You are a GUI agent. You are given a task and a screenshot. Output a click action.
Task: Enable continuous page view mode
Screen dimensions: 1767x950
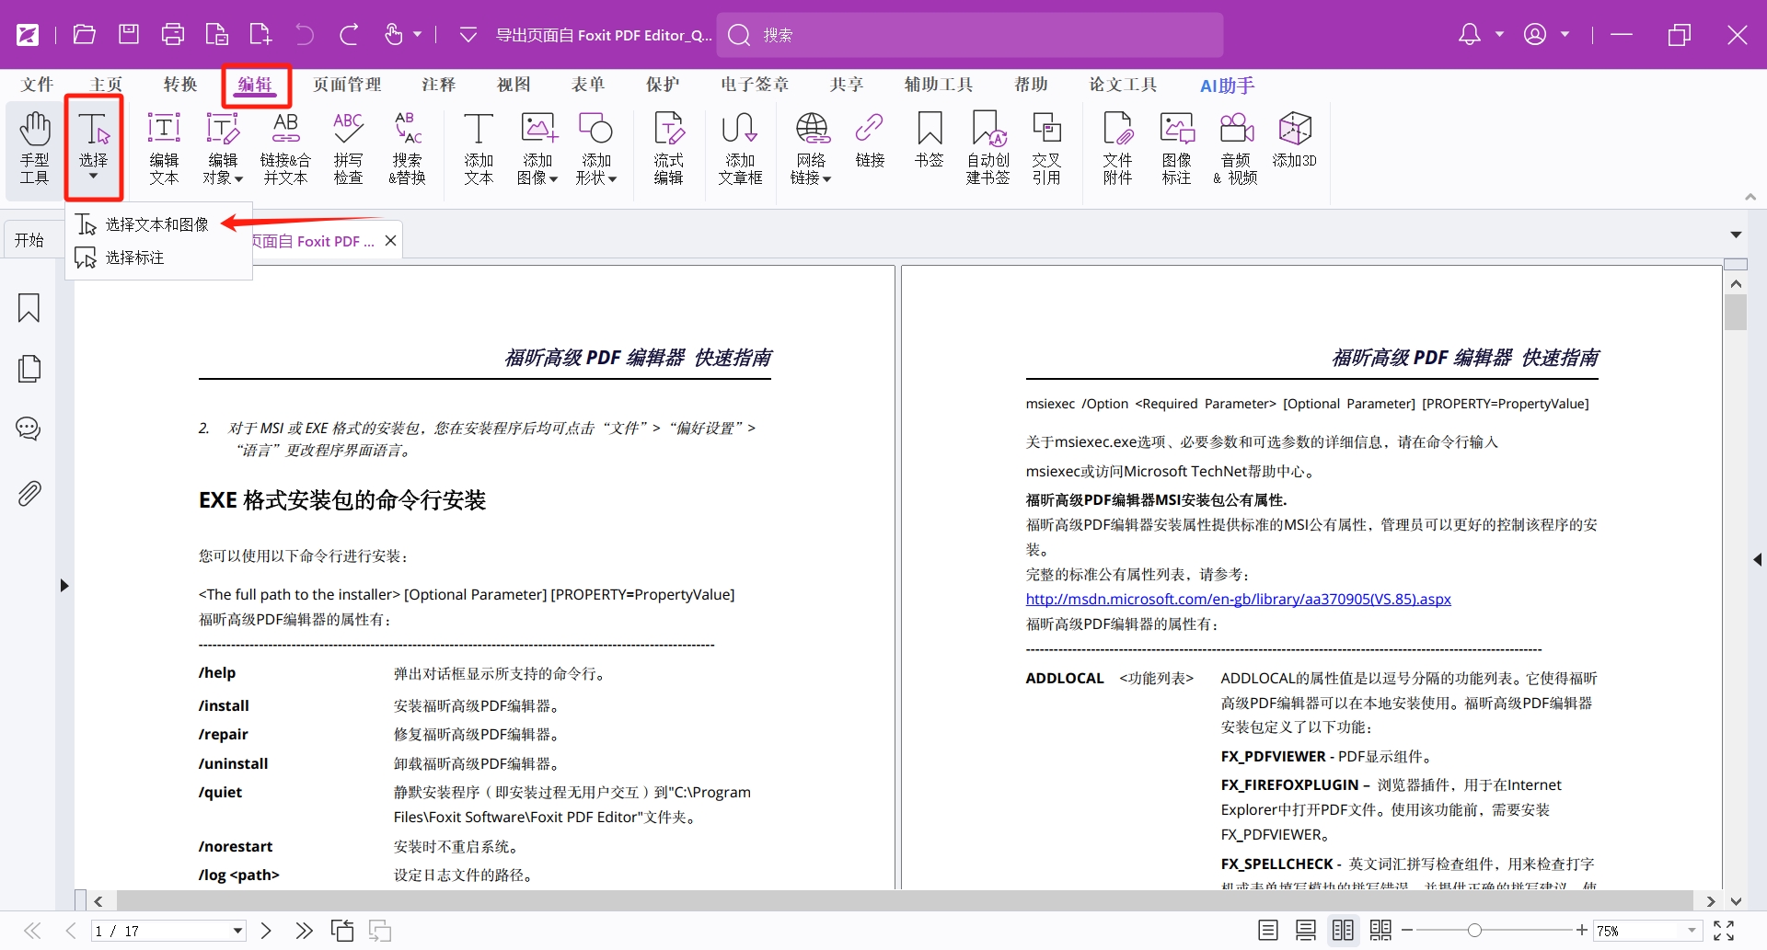[1306, 931]
